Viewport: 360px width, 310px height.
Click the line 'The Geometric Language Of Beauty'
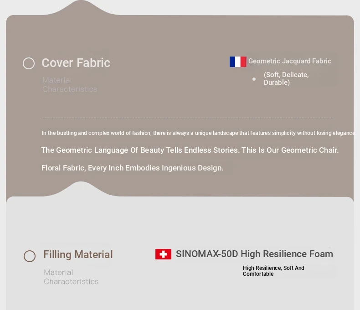coord(190,150)
